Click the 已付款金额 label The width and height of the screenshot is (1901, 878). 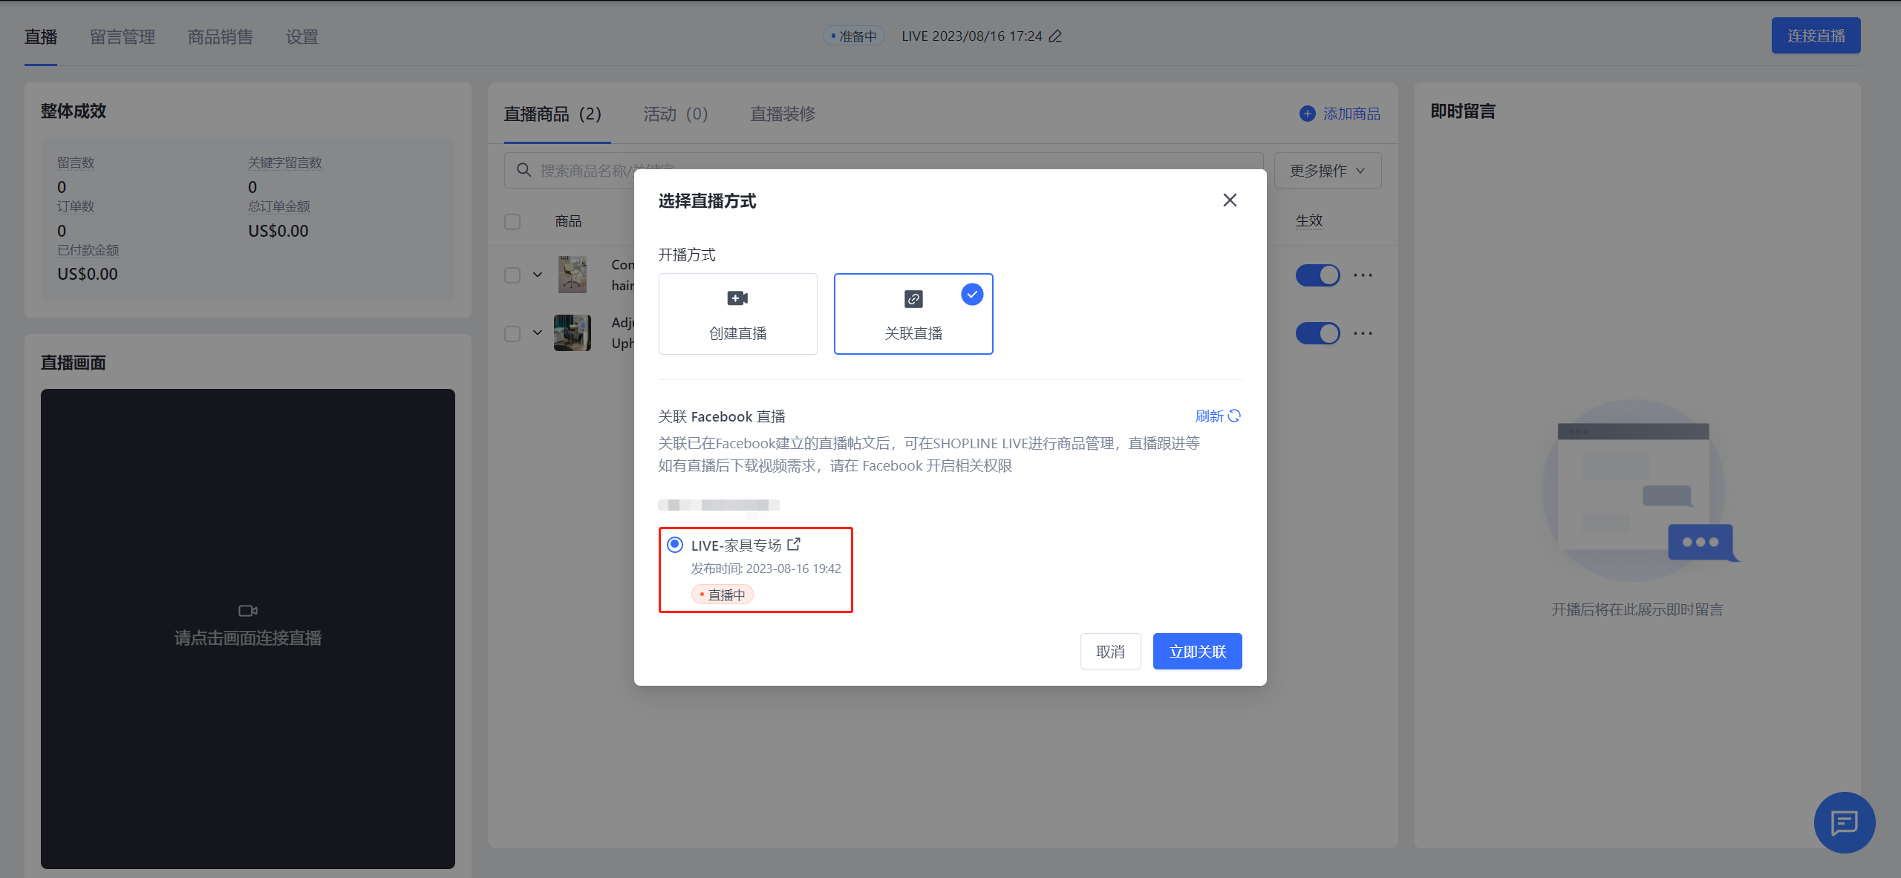point(88,250)
